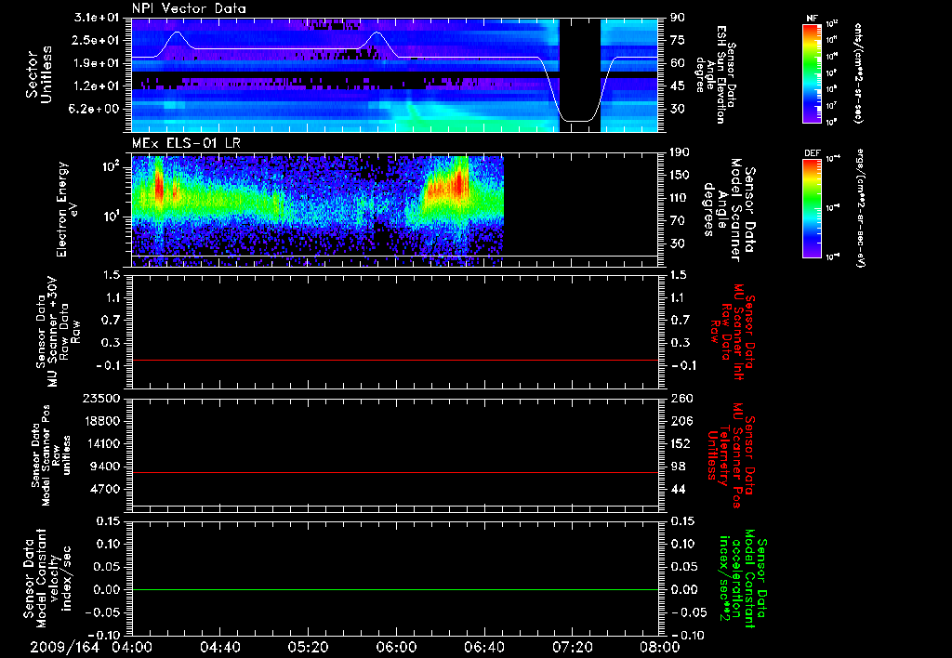The image size is (952, 658).
Task: Select the "NPI Vector Data" panel title
Action: tap(189, 8)
